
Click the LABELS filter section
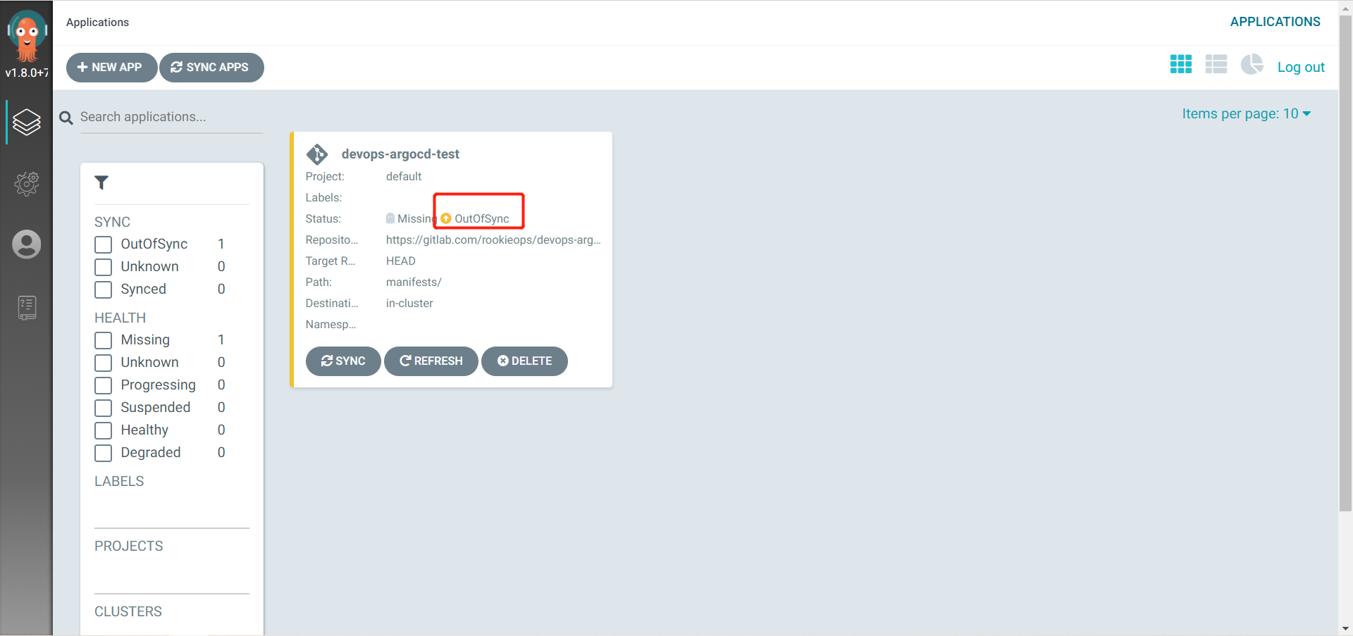[119, 481]
